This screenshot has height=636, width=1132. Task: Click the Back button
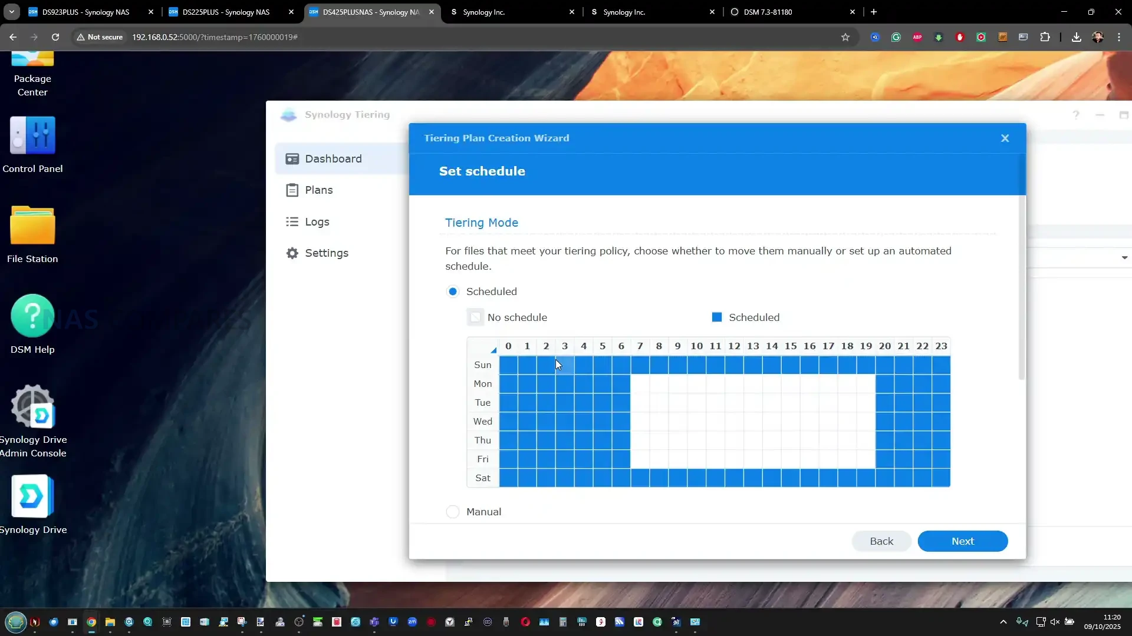click(x=881, y=541)
